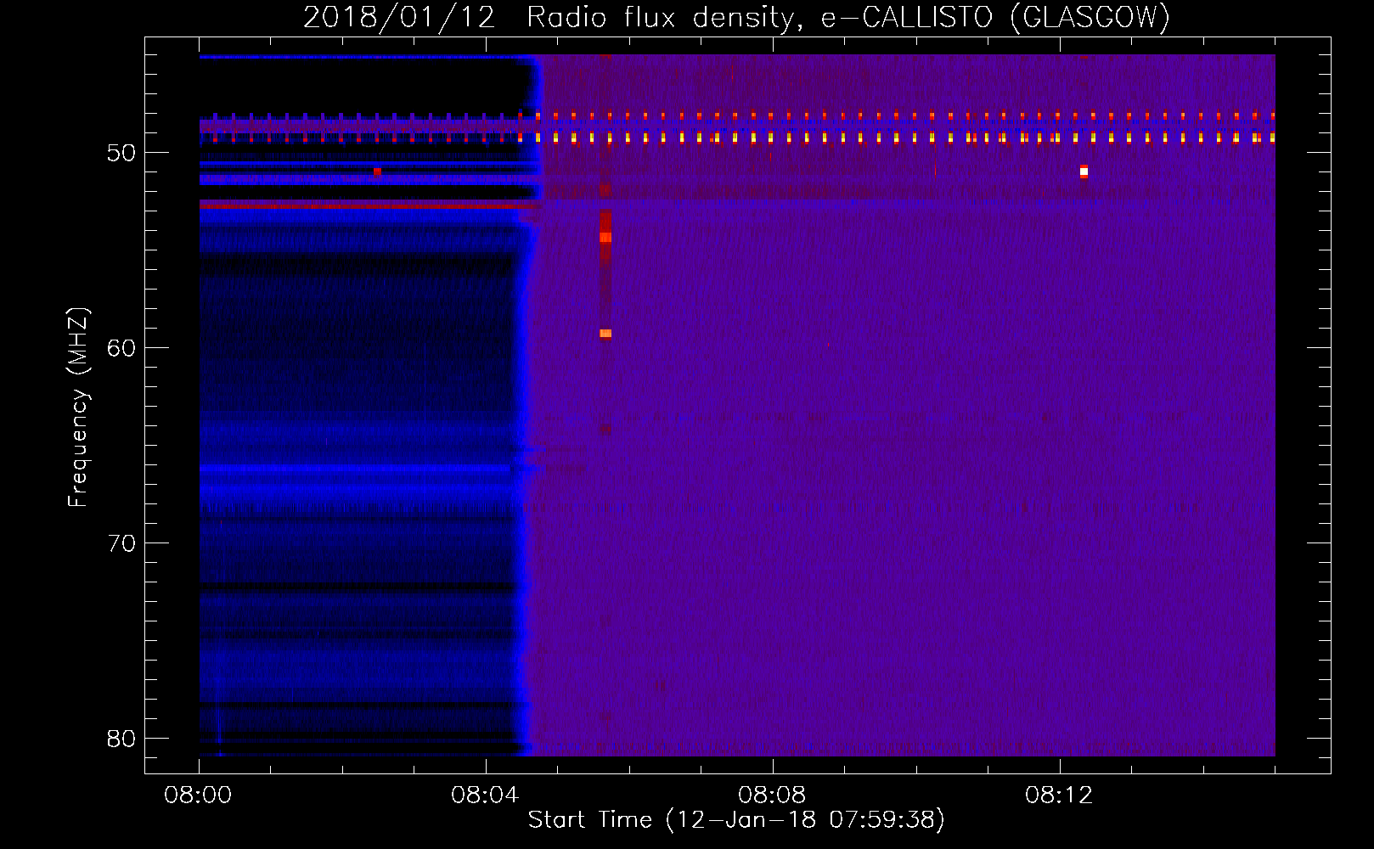Click the 08:08 time tick label

click(x=772, y=796)
